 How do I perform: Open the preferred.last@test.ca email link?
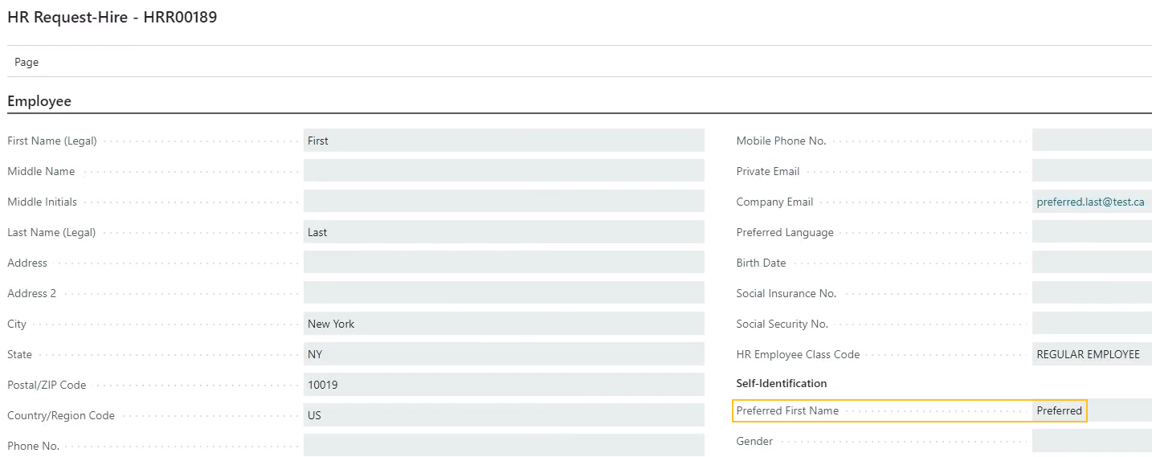(x=1089, y=202)
